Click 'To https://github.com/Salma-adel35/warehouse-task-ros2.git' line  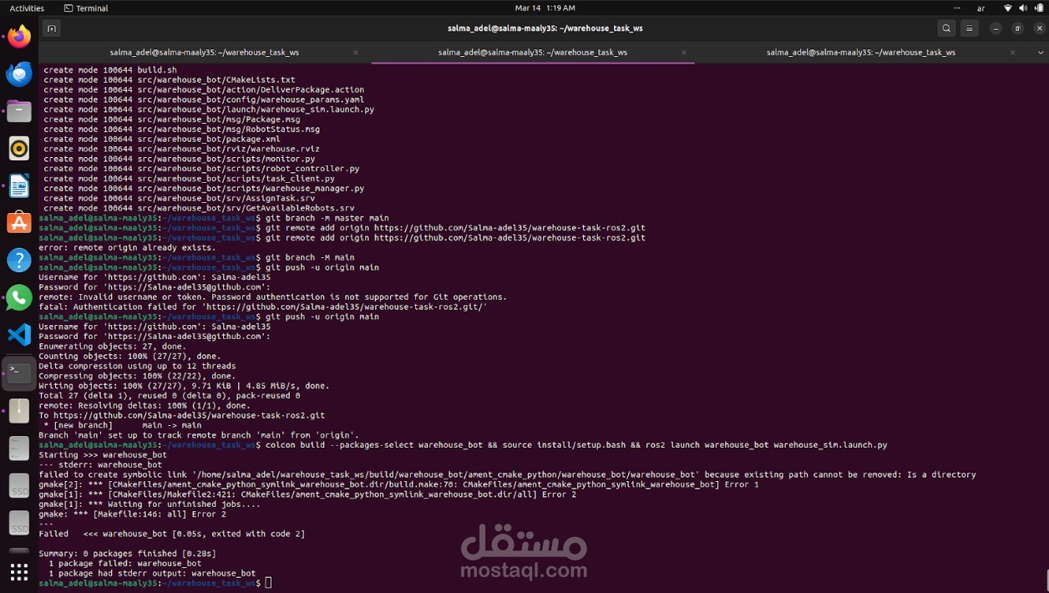pyautogui.click(x=181, y=415)
